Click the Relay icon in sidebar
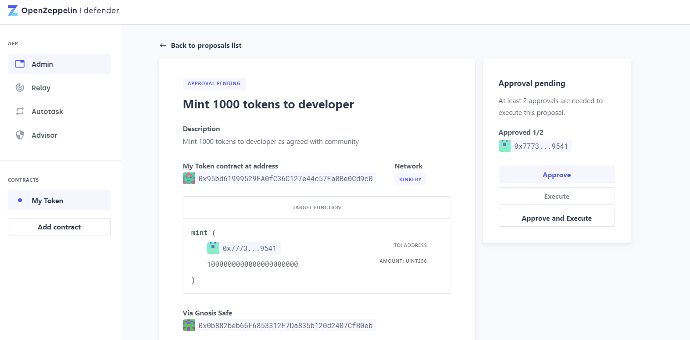690x340 pixels. pyautogui.click(x=20, y=88)
